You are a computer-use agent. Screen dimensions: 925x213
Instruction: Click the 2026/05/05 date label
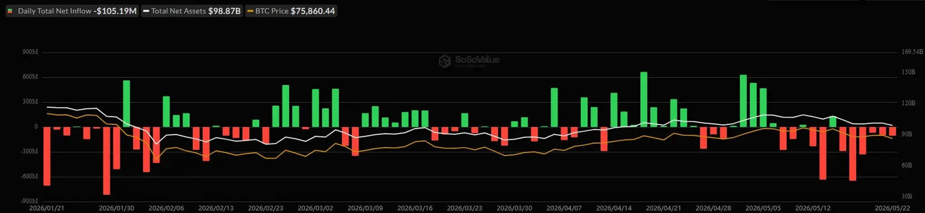click(x=763, y=208)
